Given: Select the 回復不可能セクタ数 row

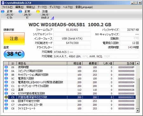Looking at the screenshot, I should tap(70, 101).
